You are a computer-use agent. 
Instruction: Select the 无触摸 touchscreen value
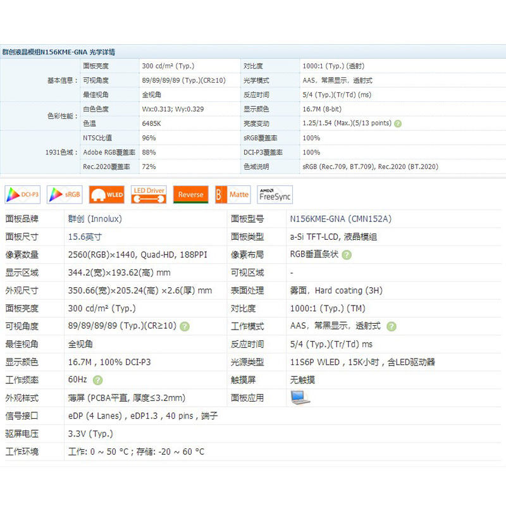click(x=302, y=380)
